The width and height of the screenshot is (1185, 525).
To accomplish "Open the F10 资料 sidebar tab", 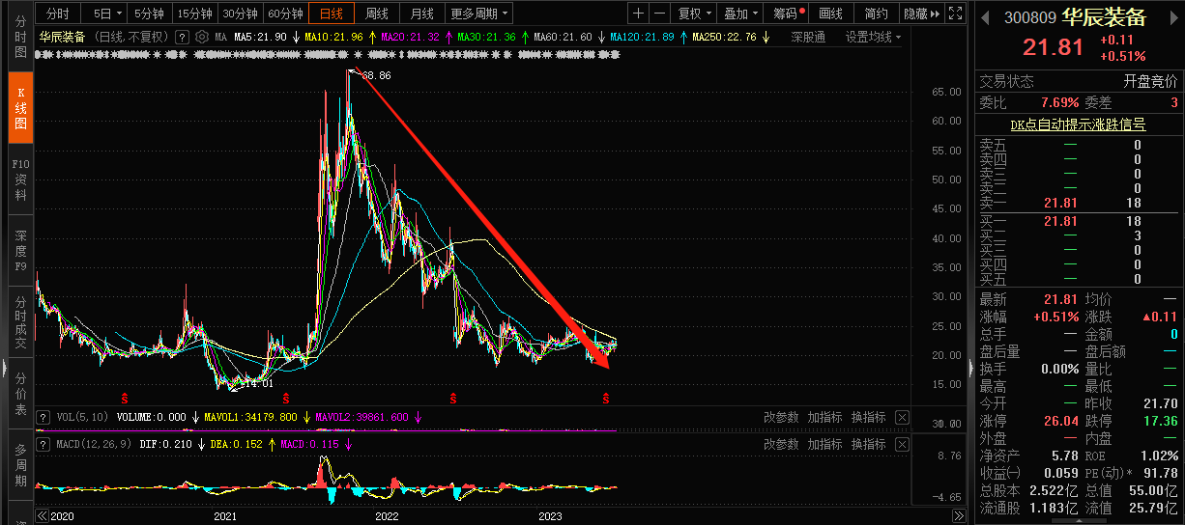I will [20, 180].
